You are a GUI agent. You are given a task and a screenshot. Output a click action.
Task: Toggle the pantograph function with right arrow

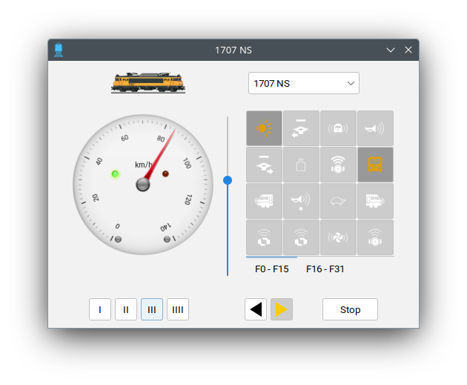264,165
